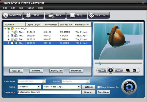Viewport: 147px width, 102px height.
Task: Open the Option menu
Action: 31,8
